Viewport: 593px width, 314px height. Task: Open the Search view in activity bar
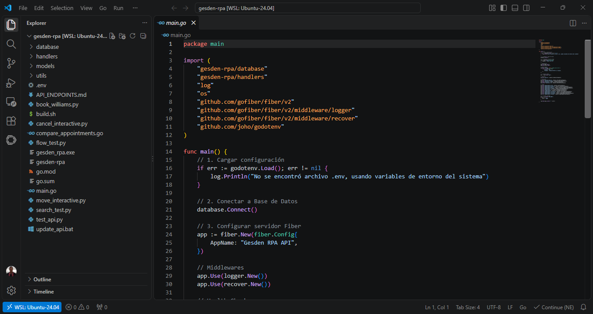tap(11, 44)
